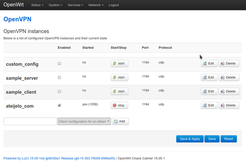Open the configuration template dropdown
246x164 pixels.
pyautogui.click(x=84, y=121)
